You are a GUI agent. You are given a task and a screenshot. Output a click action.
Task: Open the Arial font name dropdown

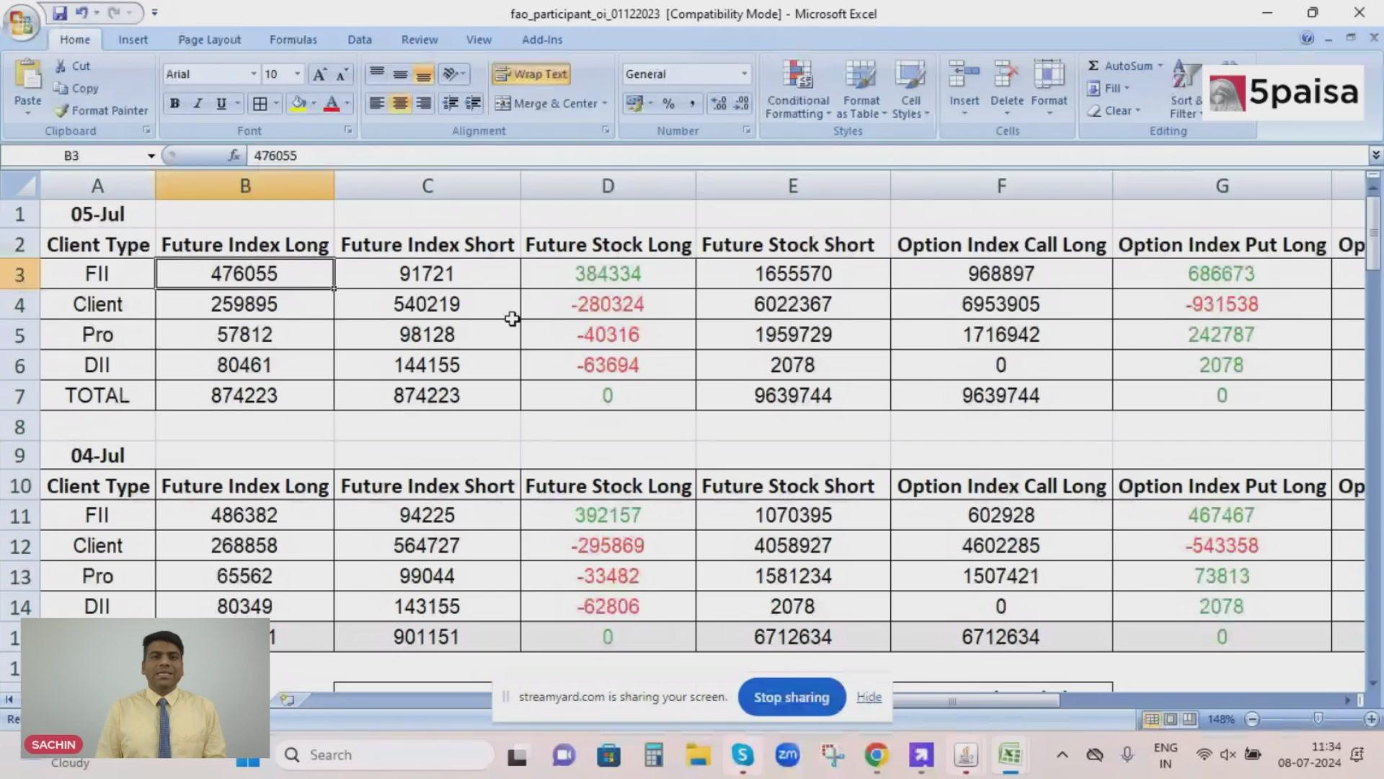click(x=253, y=74)
